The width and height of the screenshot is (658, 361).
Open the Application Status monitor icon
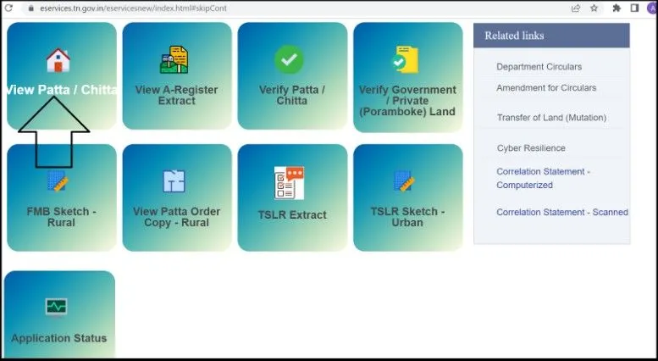[57, 307]
